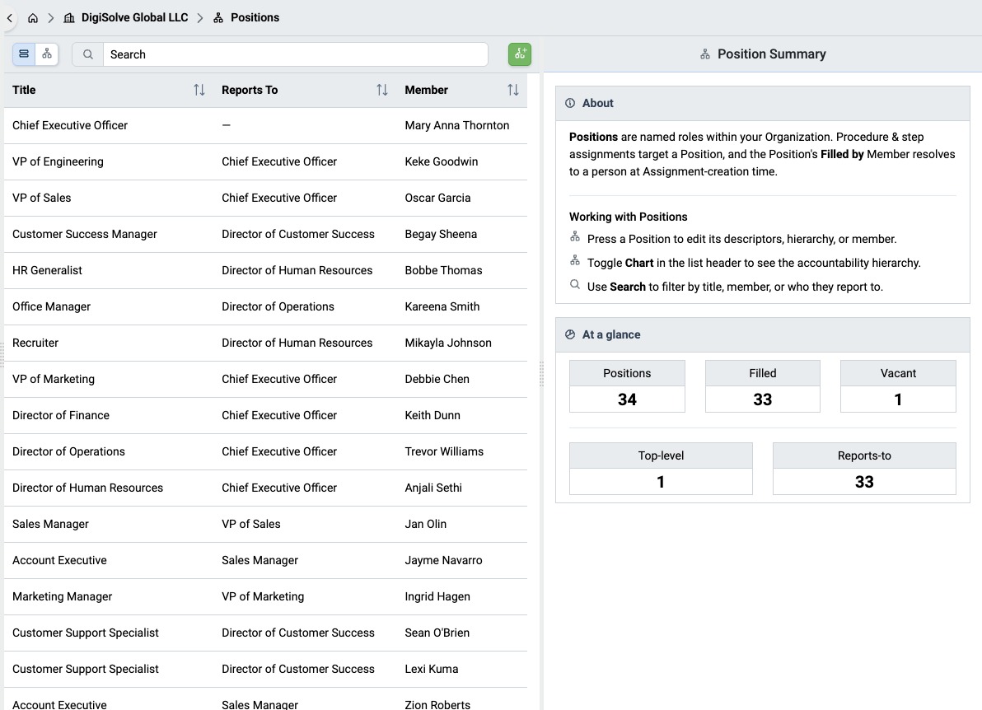The height and width of the screenshot is (710, 982).
Task: Open the Chief Executive Officer position row
Action: coord(265,125)
